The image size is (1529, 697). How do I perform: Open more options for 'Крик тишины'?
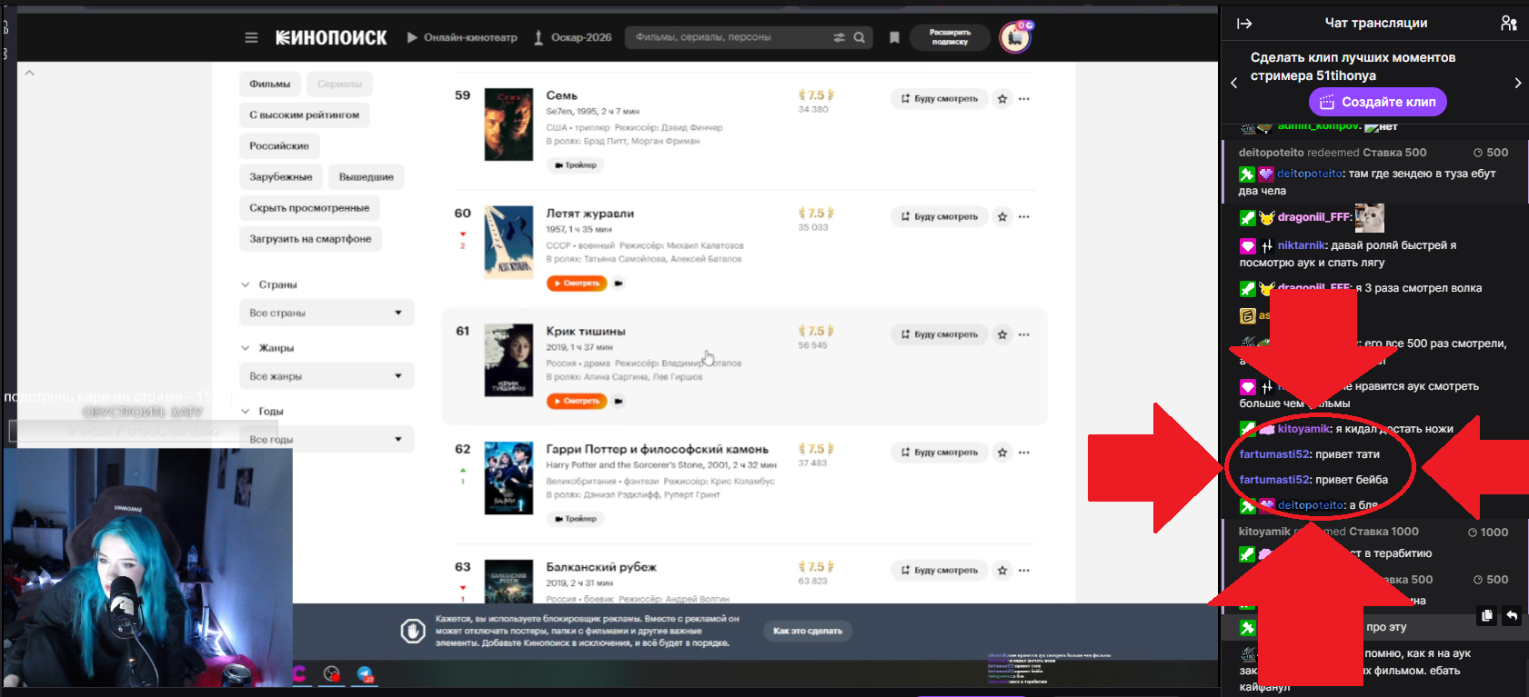(x=1024, y=334)
